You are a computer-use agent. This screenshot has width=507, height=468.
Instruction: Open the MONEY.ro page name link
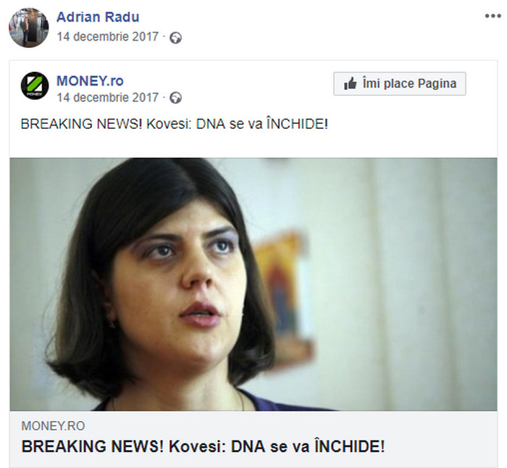point(91,80)
